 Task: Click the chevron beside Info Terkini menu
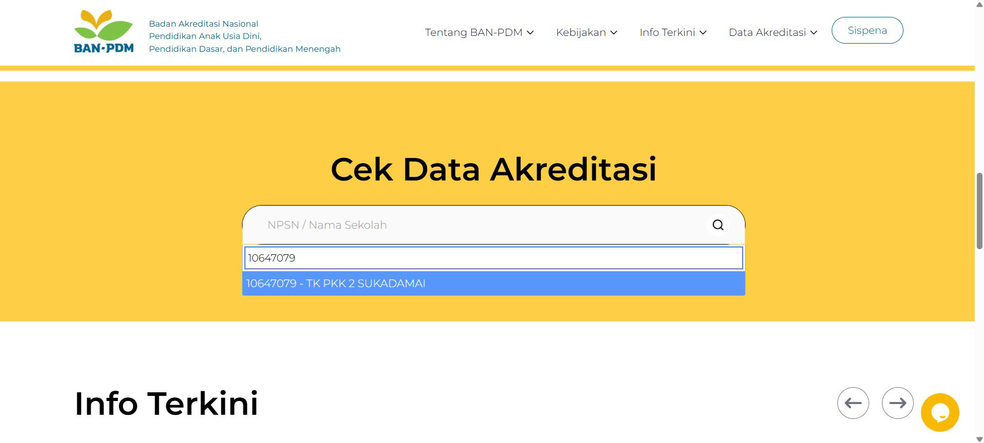(703, 33)
